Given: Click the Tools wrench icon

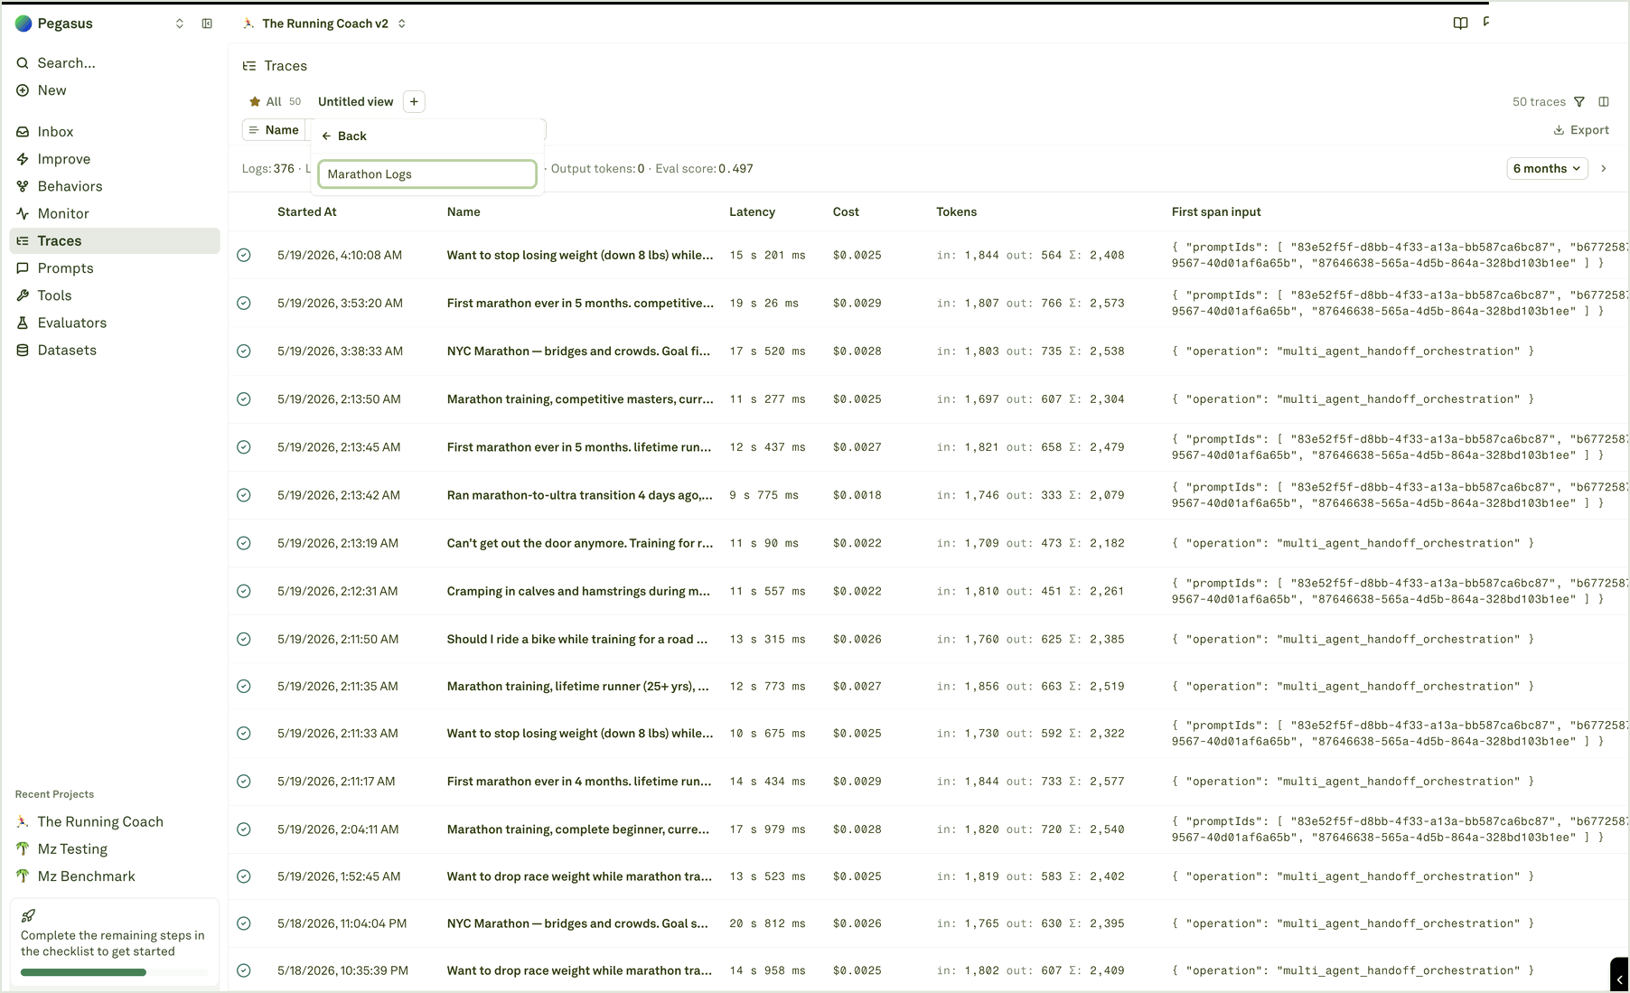Looking at the screenshot, I should coord(23,295).
